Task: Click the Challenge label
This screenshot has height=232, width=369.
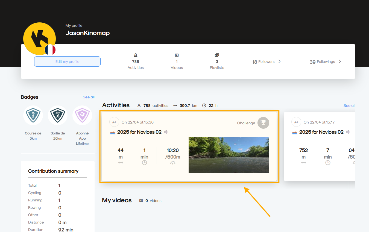Action: pyautogui.click(x=246, y=123)
